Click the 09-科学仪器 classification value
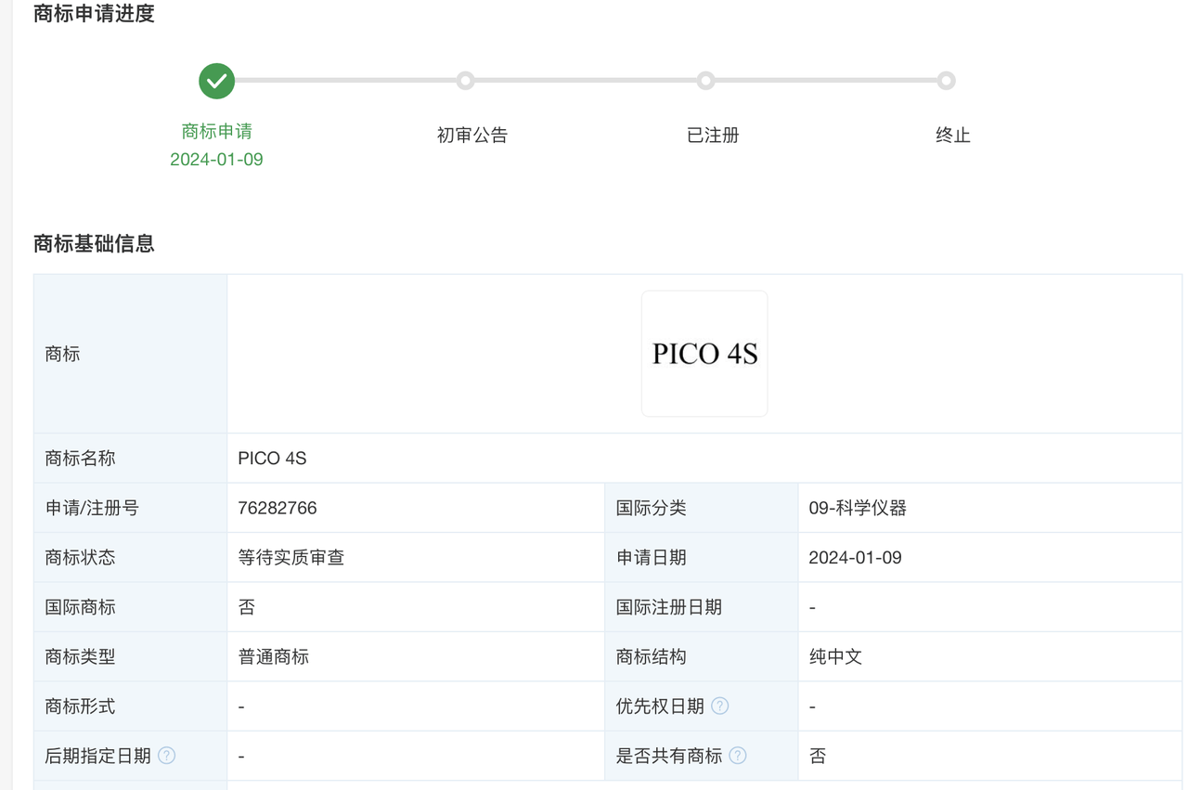 click(x=858, y=508)
